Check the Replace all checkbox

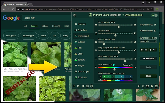[132, 65]
